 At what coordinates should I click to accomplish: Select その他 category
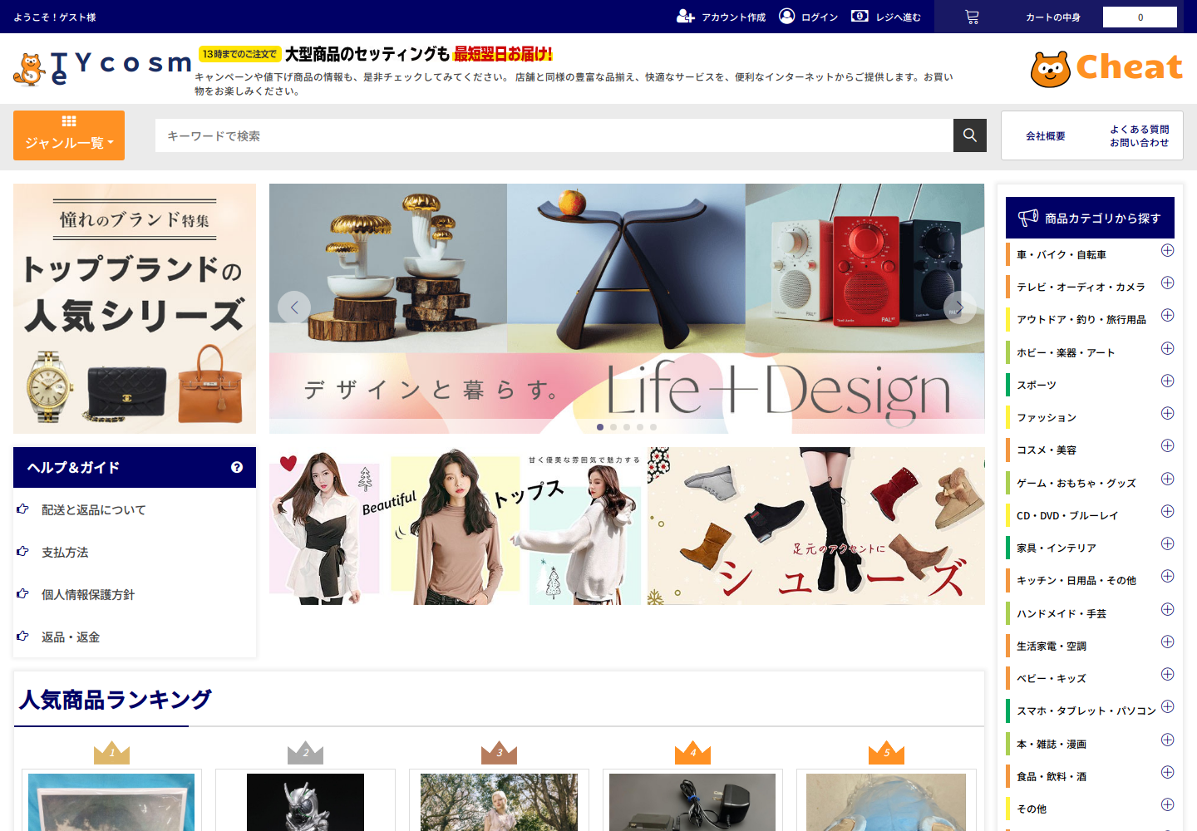click(1031, 809)
